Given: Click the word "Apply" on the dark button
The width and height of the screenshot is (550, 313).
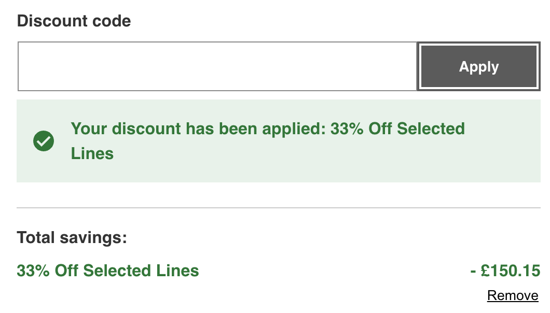Looking at the screenshot, I should click(x=478, y=67).
